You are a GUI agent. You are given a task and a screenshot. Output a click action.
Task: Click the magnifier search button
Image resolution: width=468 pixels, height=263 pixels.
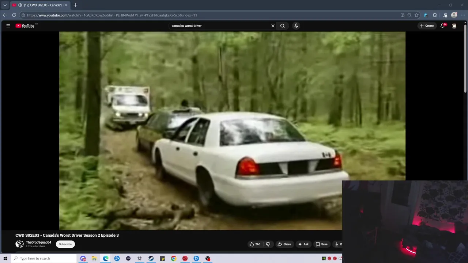(x=282, y=26)
